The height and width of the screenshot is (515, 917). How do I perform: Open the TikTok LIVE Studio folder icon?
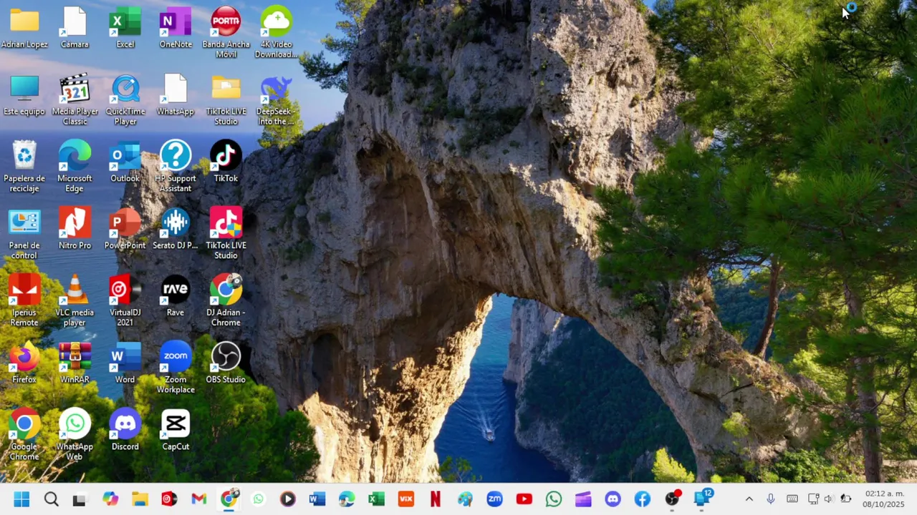click(x=226, y=99)
